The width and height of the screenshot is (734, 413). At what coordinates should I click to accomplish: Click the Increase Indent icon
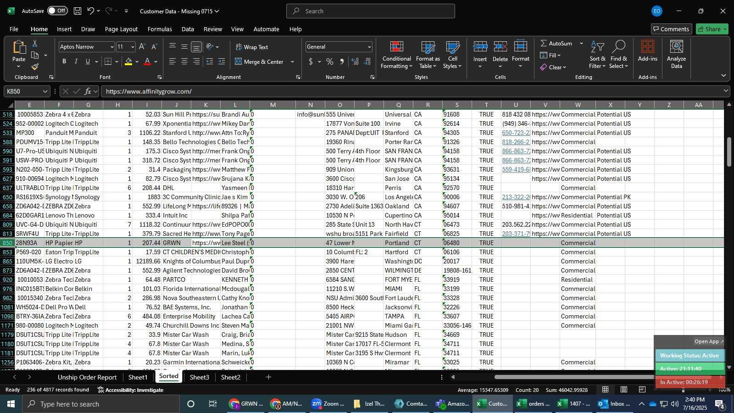222,61
